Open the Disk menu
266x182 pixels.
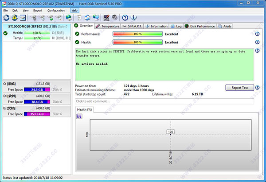tap(15, 11)
